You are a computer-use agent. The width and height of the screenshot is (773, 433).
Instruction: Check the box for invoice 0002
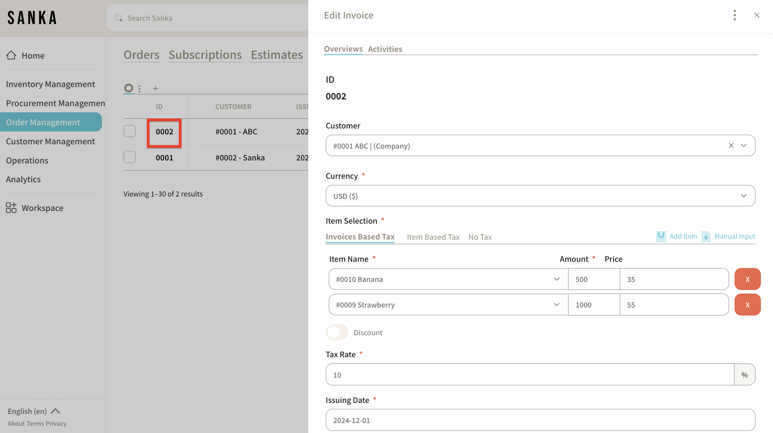(x=130, y=131)
